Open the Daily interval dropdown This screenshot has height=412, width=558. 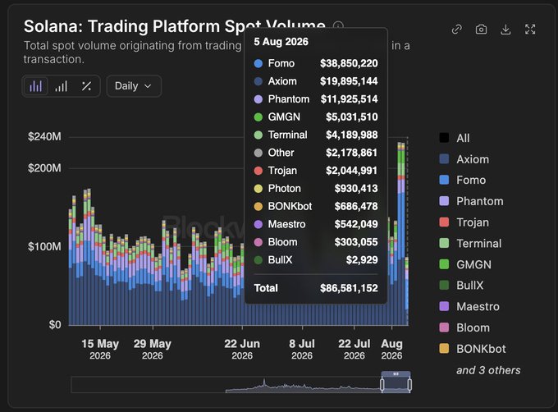point(134,86)
